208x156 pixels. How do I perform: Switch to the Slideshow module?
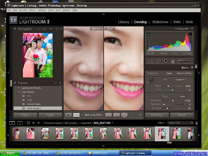pos(160,22)
